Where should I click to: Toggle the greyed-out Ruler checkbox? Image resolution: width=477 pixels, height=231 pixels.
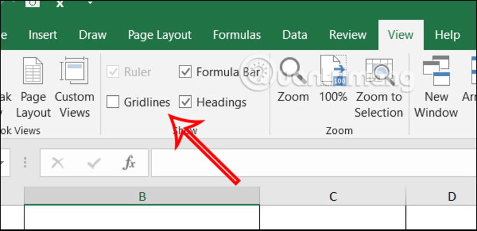(x=113, y=72)
